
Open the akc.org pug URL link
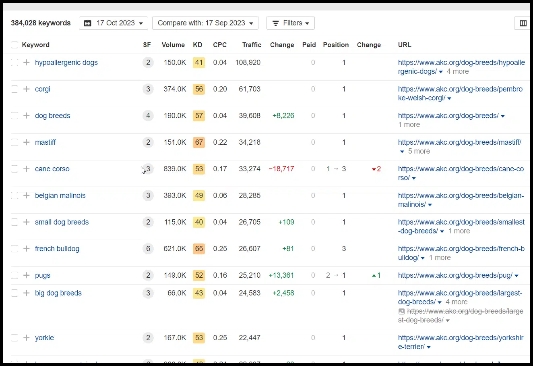[455, 275]
